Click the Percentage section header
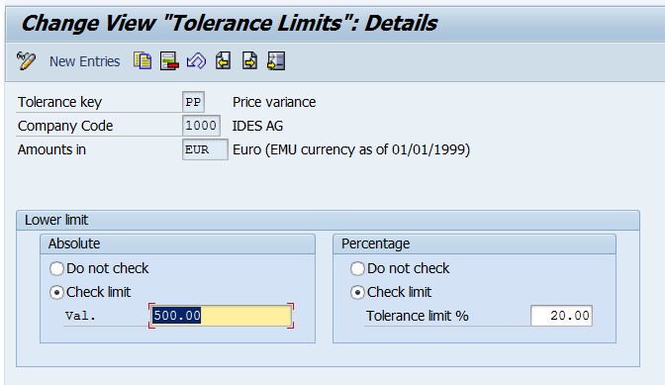The image size is (665, 385). [x=474, y=243]
